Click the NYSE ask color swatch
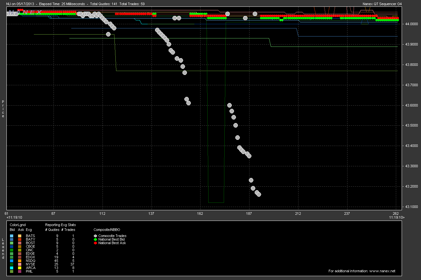421x280 pixels. coord(20,264)
